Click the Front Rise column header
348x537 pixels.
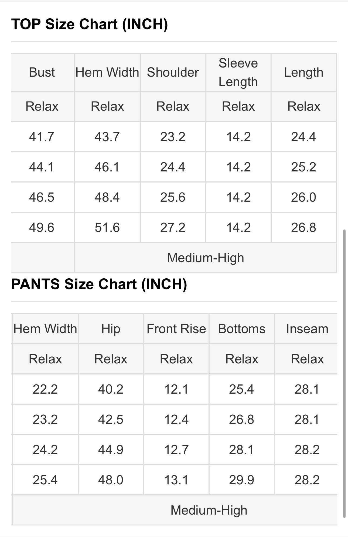176,329
